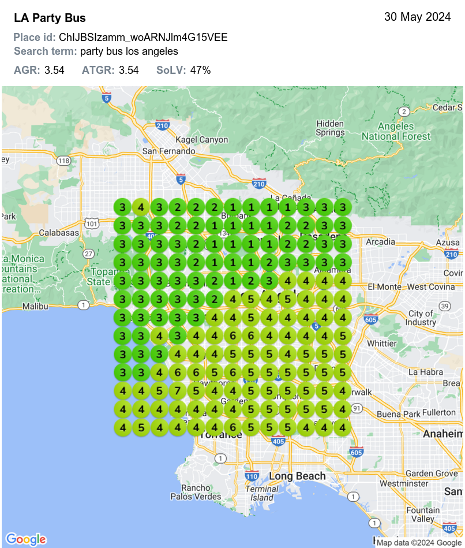Click the Interstate 110 shield near Long Beach
465x548 pixels.
click(252, 476)
